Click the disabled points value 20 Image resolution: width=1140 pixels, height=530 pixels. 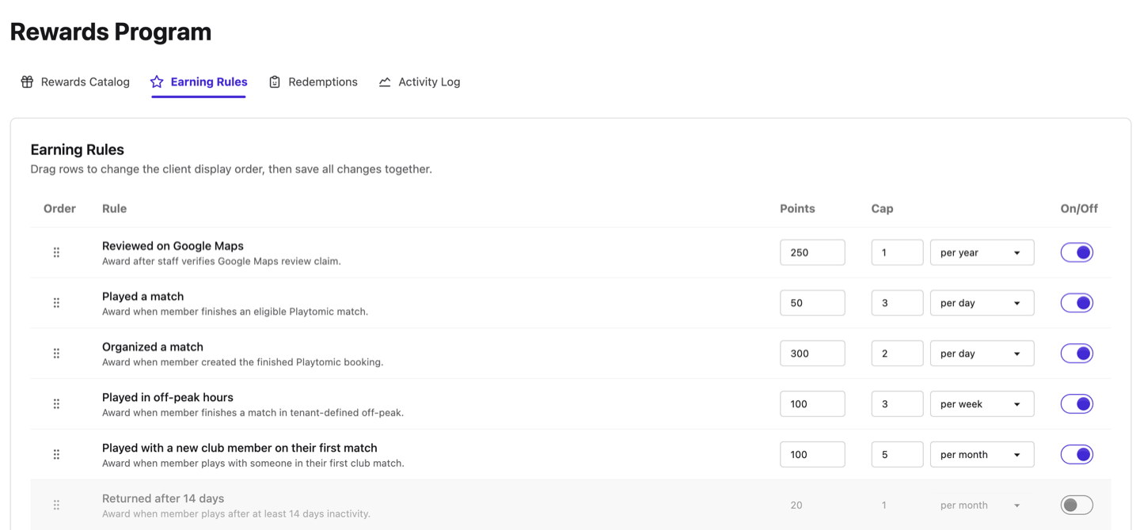[796, 505]
